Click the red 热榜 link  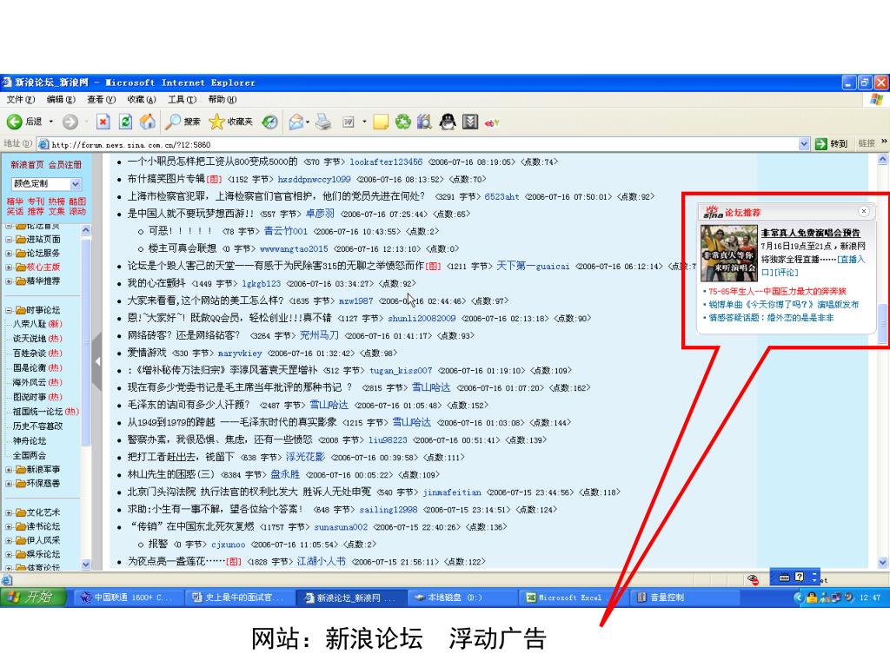[x=56, y=201]
